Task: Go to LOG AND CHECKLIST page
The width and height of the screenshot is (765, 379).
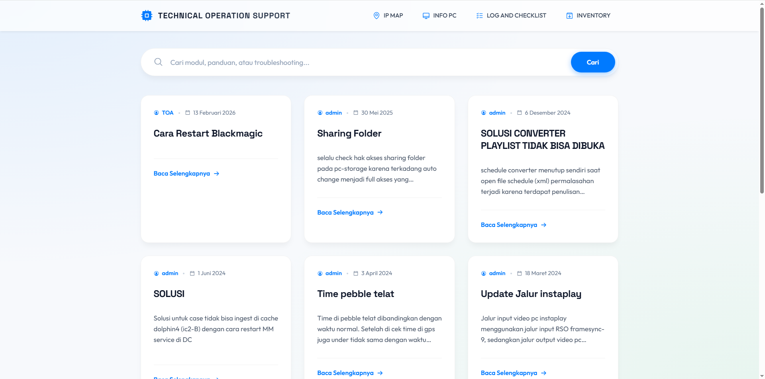Action: (x=516, y=16)
